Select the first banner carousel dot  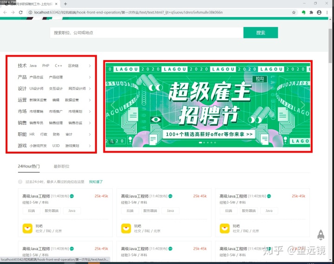(x=200, y=142)
